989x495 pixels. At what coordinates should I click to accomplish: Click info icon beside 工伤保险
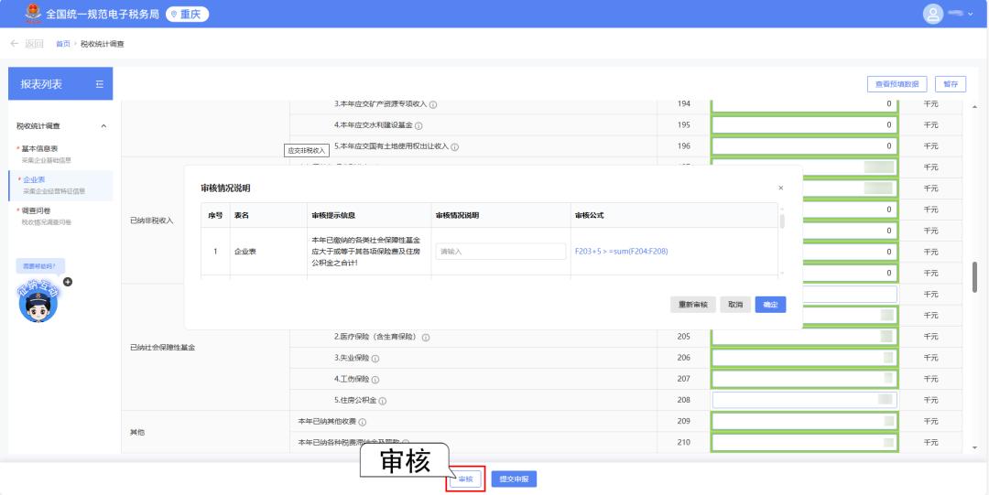[x=375, y=380]
